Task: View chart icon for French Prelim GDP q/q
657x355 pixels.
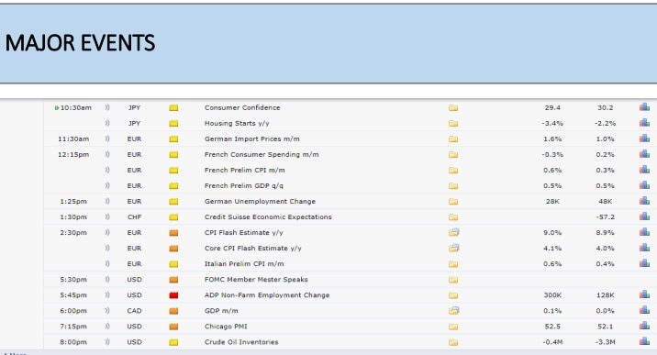Action: click(644, 185)
